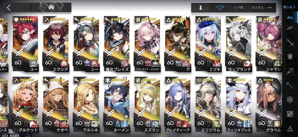Filter by Guard sword class icon

click(290, 42)
